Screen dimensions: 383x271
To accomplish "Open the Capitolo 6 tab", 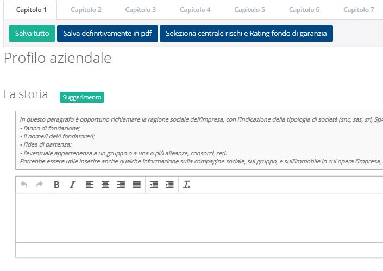I will click(x=304, y=10).
